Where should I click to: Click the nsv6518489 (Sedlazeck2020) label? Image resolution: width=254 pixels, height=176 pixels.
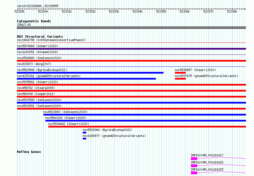click(39, 58)
